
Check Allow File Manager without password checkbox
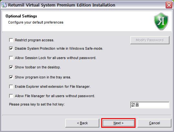(x=11, y=96)
